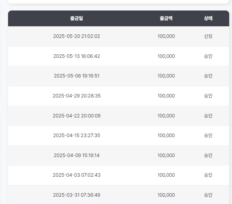
Task: Click 승인 status for 2025-04-15 row
Action: pos(208,136)
